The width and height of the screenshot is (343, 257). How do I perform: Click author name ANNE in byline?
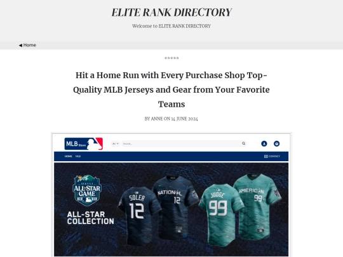click(x=157, y=119)
